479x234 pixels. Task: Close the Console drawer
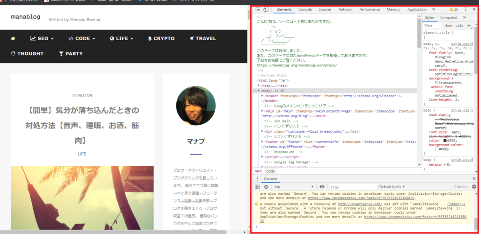(x=474, y=179)
